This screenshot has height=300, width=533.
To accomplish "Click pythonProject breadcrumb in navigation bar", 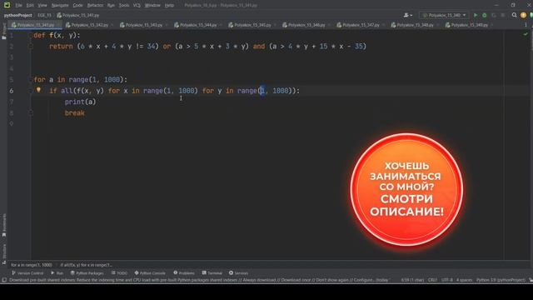I will point(18,15).
